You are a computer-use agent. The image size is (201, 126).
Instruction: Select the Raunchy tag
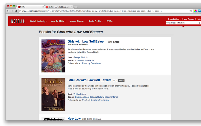pos(86,63)
